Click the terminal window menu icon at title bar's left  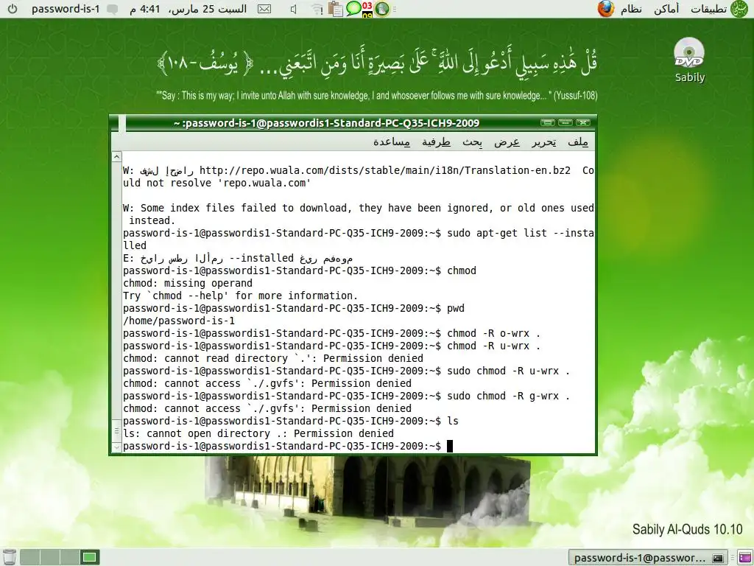[122, 123]
